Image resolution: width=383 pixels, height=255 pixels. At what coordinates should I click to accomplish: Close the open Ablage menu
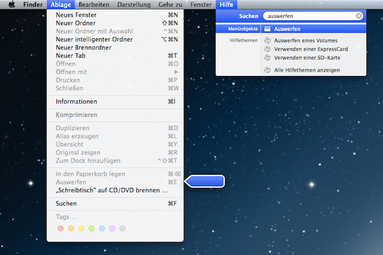[x=61, y=4]
